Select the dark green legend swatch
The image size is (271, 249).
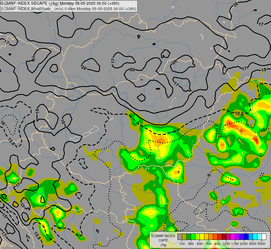click(x=189, y=237)
